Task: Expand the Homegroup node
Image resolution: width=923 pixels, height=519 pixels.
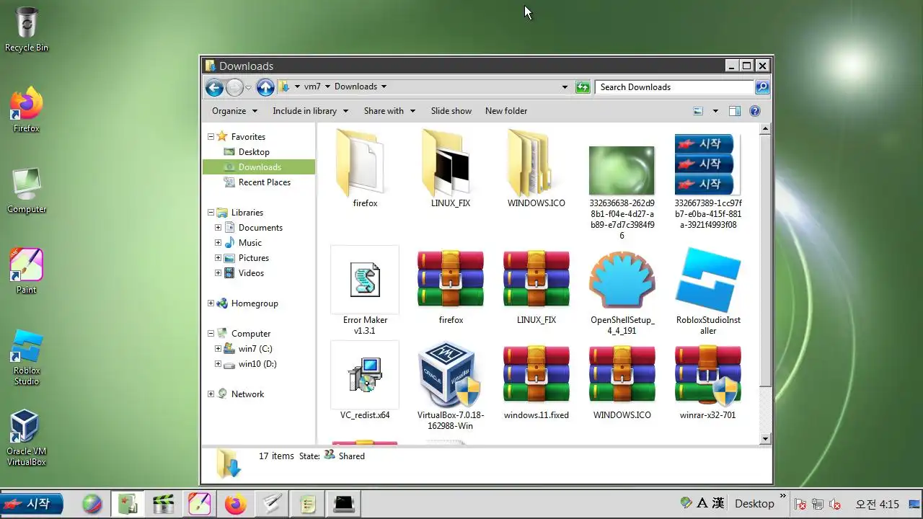Action: (x=211, y=303)
